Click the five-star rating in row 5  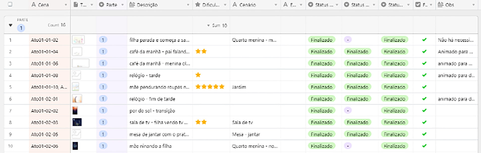tap(210, 87)
